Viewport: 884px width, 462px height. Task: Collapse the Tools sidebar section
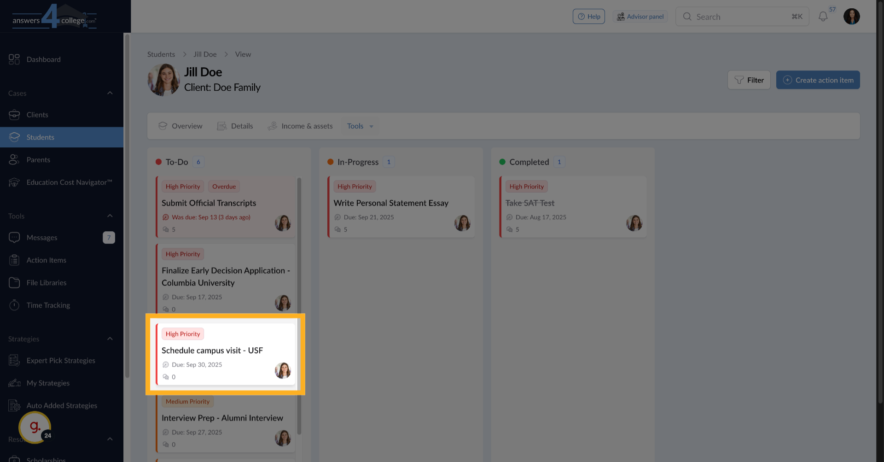110,216
